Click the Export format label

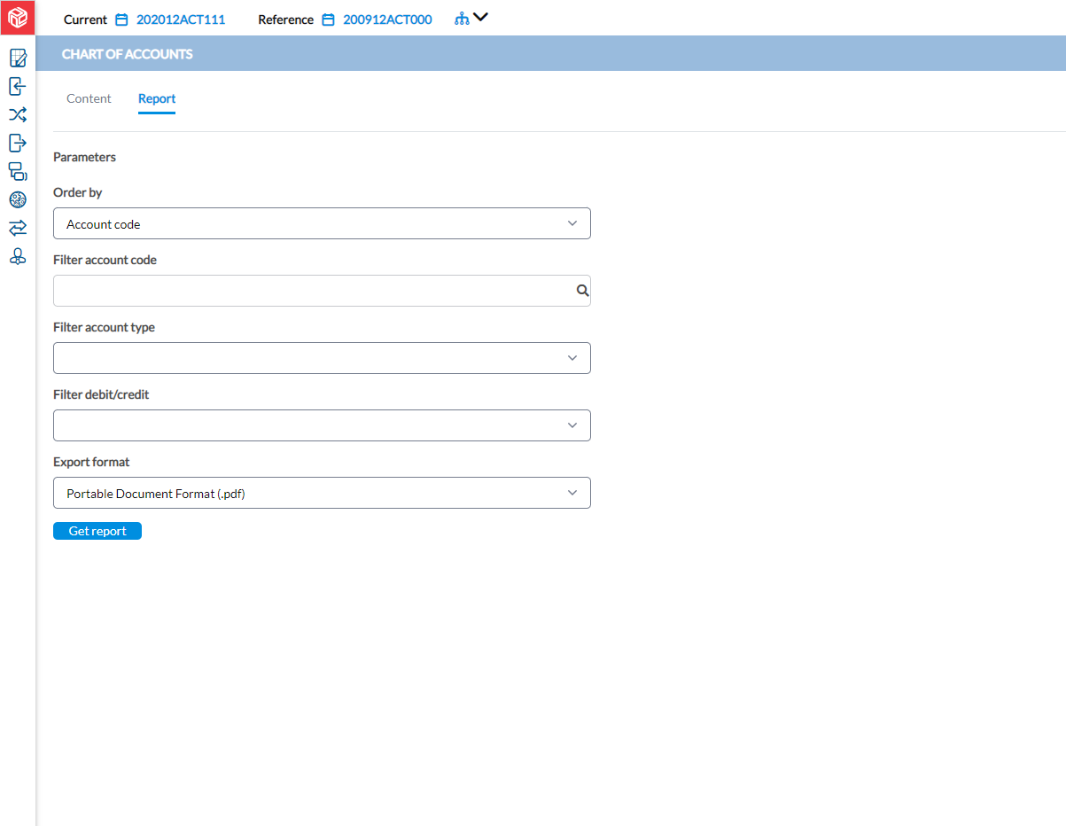click(x=91, y=462)
